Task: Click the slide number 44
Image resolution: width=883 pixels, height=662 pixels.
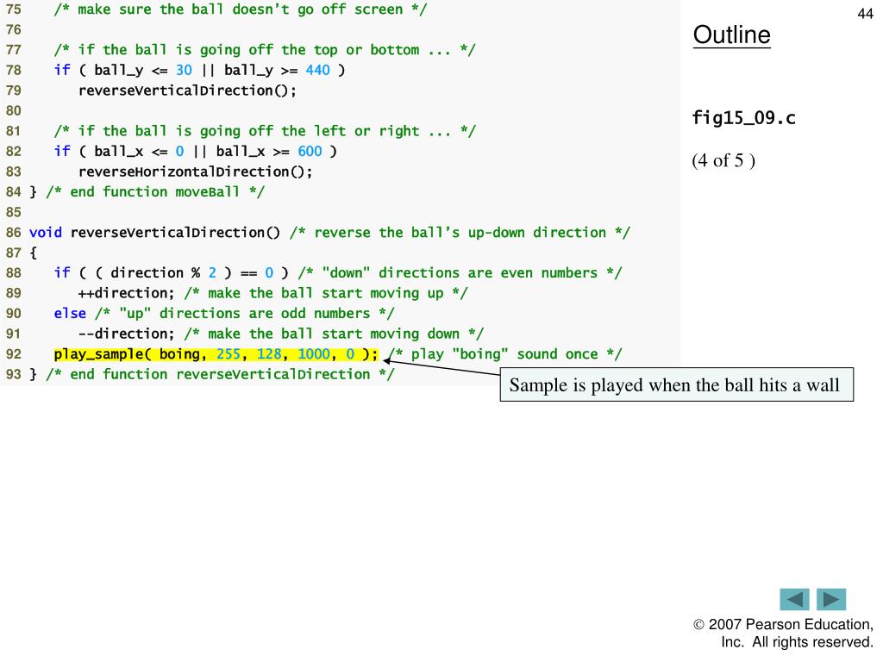Action: pyautogui.click(x=865, y=14)
